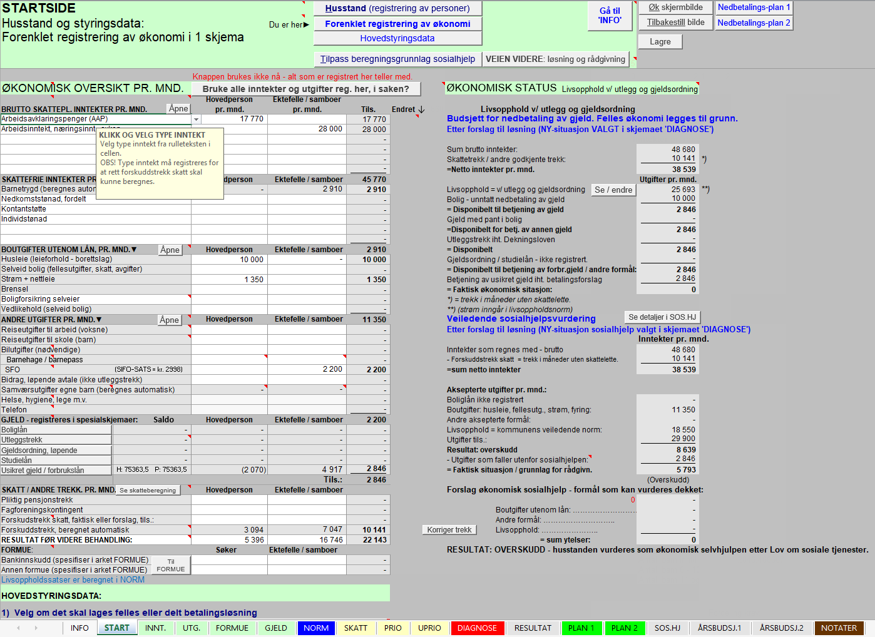The height and width of the screenshot is (637, 875).
Task: Open Husstand registrering av personer
Action: tap(397, 8)
